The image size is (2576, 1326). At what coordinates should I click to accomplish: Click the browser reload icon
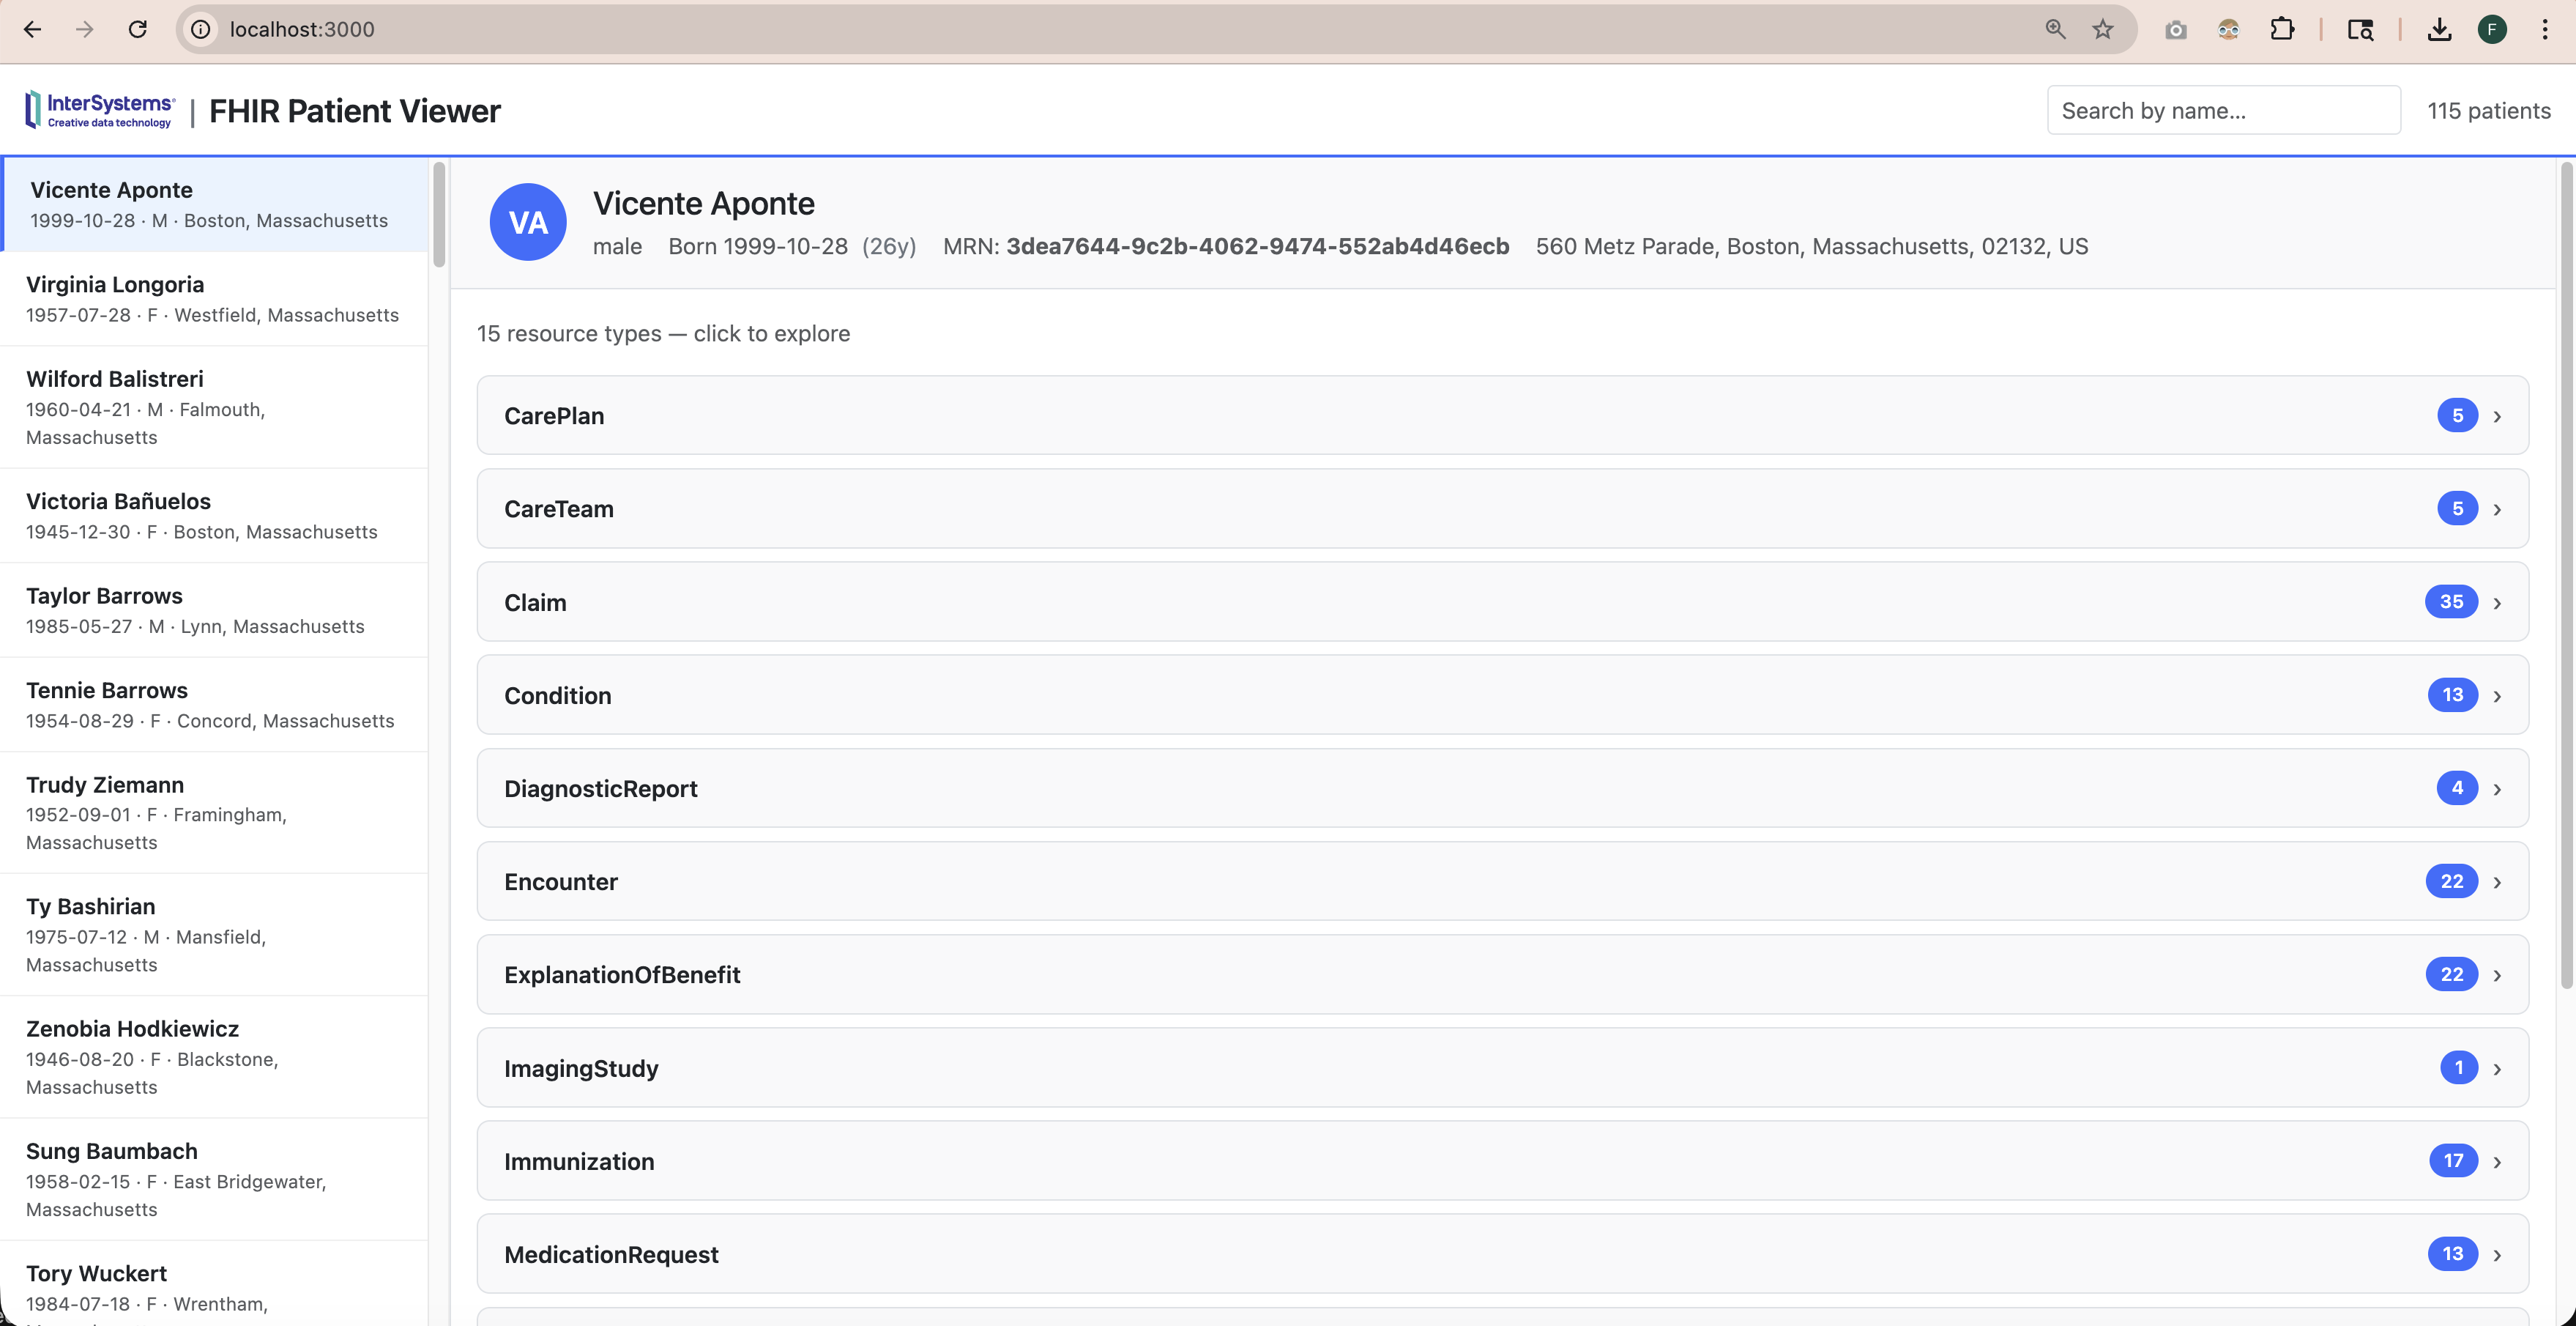coord(138,29)
